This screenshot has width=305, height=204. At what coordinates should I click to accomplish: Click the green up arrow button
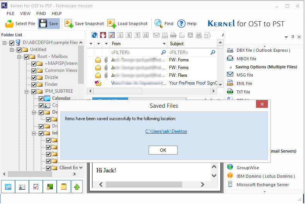[77, 187]
